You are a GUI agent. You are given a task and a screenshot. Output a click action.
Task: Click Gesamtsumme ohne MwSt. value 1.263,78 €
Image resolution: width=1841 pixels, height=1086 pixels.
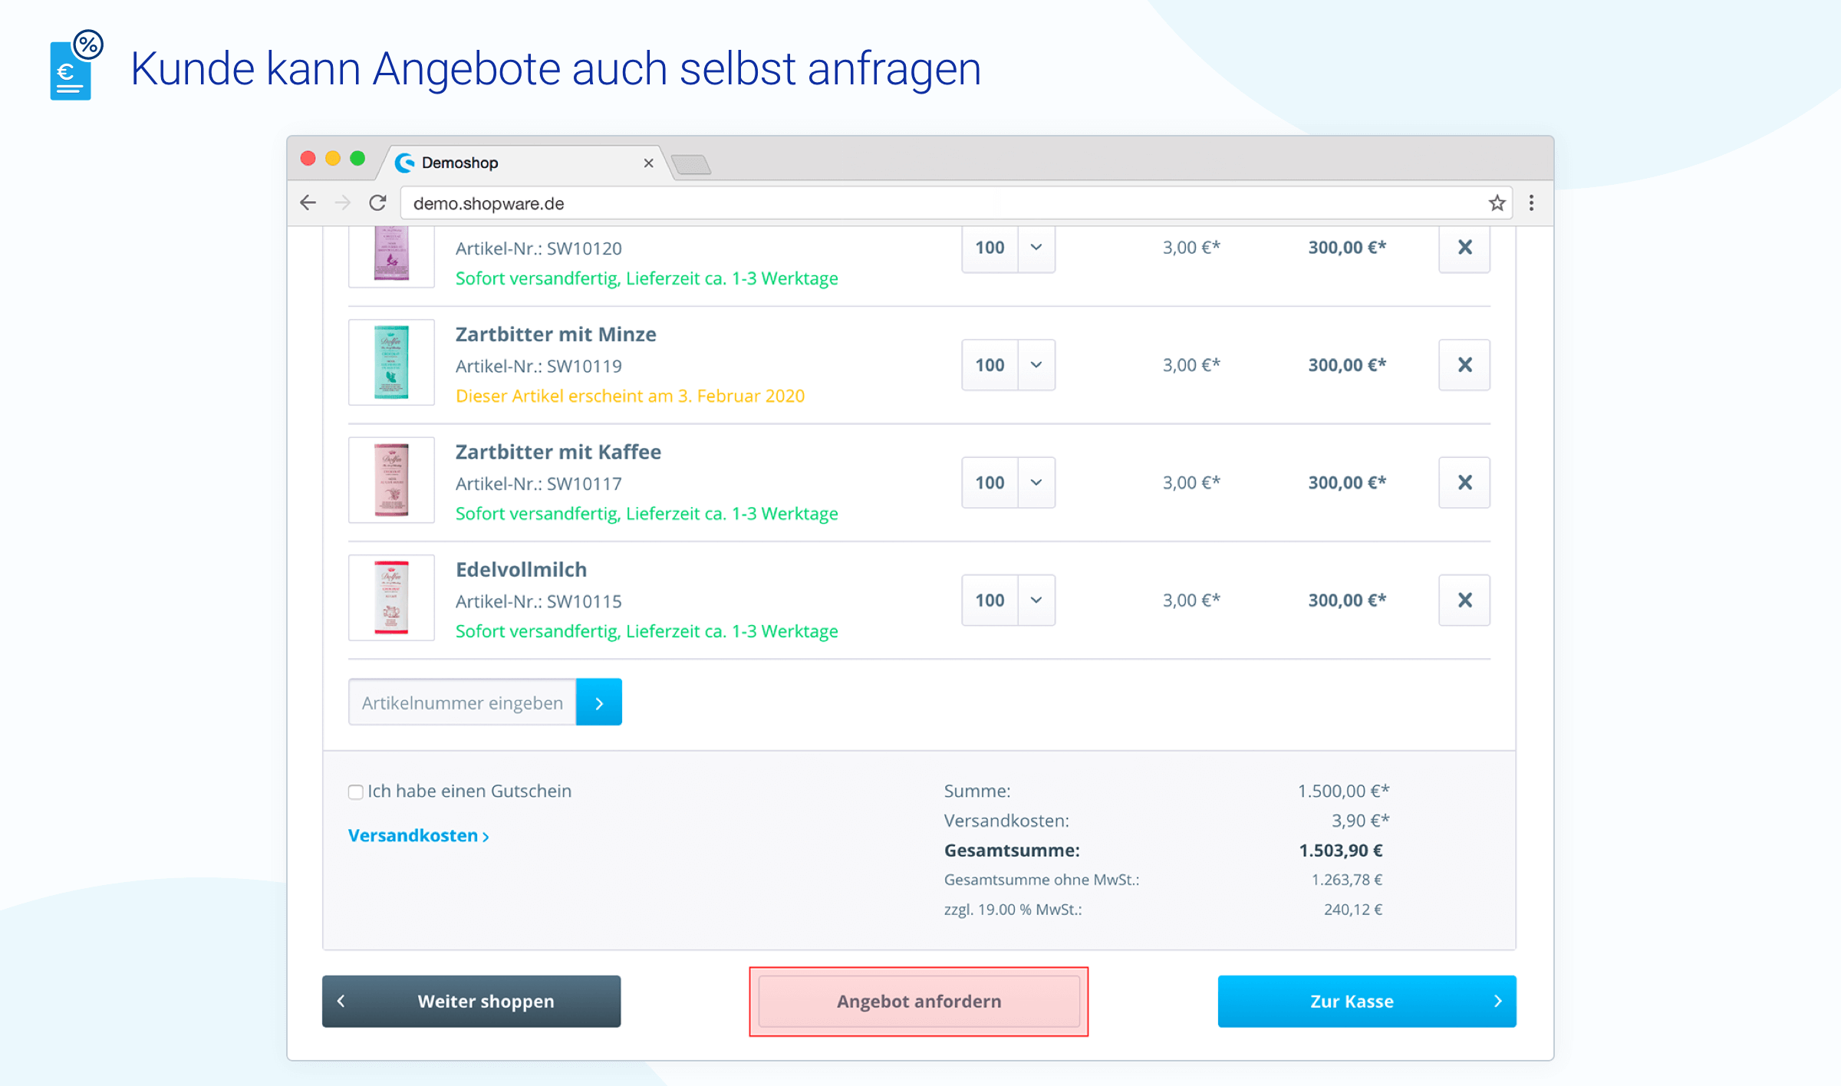tap(1347, 880)
